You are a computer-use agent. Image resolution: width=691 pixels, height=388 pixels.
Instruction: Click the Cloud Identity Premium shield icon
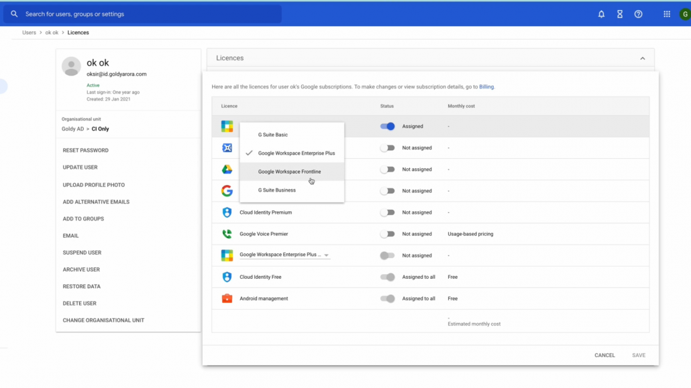[227, 212]
